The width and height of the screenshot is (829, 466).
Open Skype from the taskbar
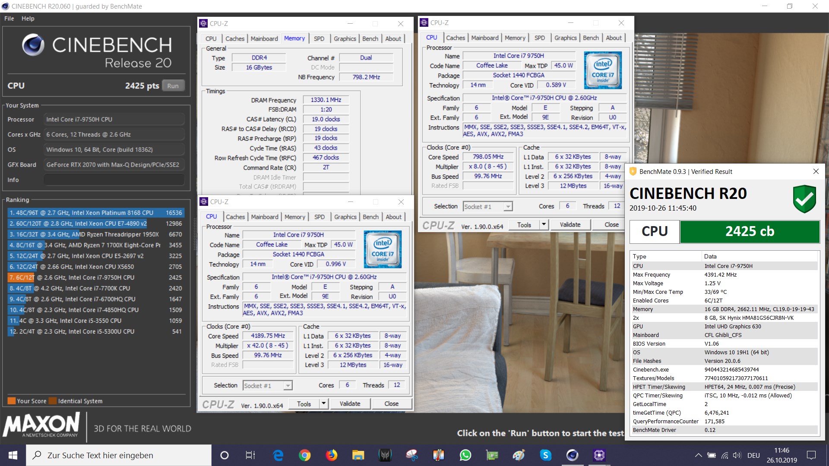546,455
